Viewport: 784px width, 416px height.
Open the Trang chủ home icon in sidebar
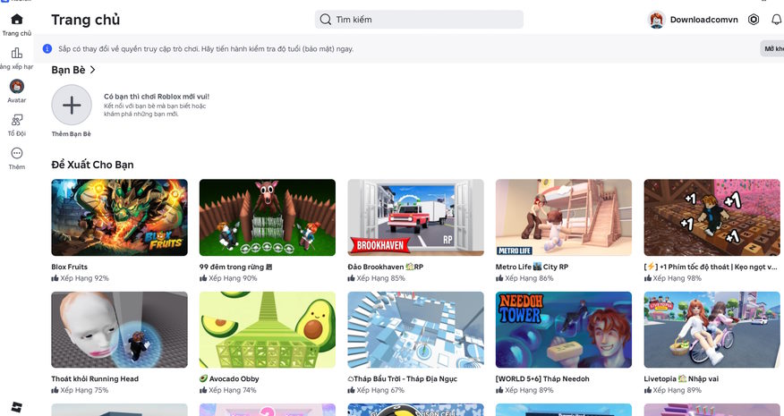pyautogui.click(x=16, y=20)
